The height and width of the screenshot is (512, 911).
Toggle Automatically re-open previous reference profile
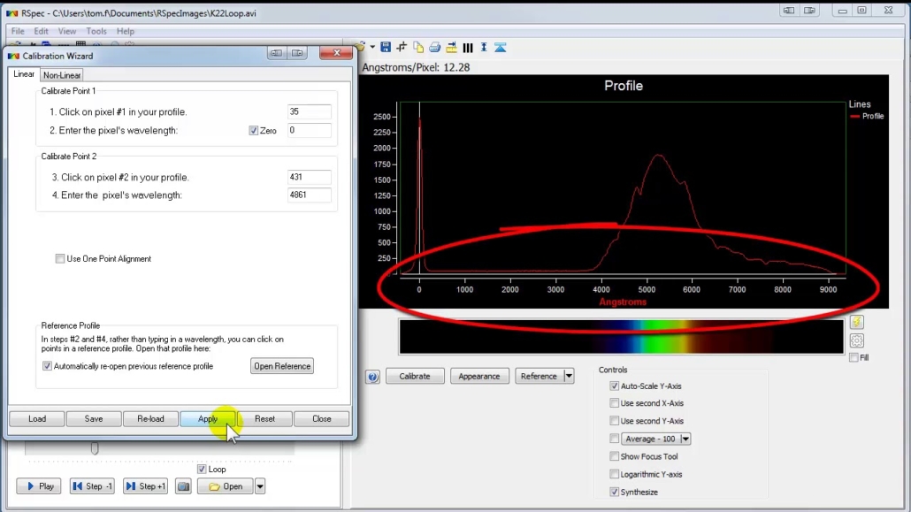point(47,366)
